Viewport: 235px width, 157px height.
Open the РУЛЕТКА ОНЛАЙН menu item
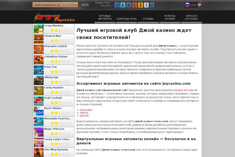[170, 17]
